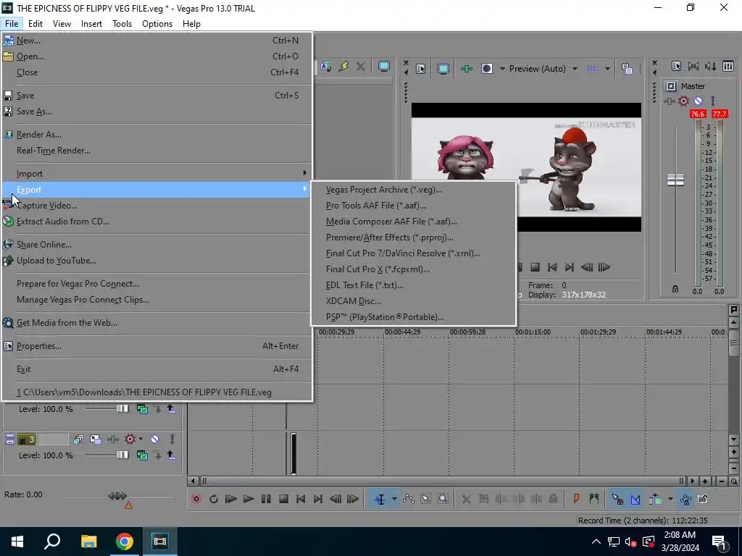Screen dimensions: 742x556
Task: Click Insert Region icon
Action: (594, 499)
